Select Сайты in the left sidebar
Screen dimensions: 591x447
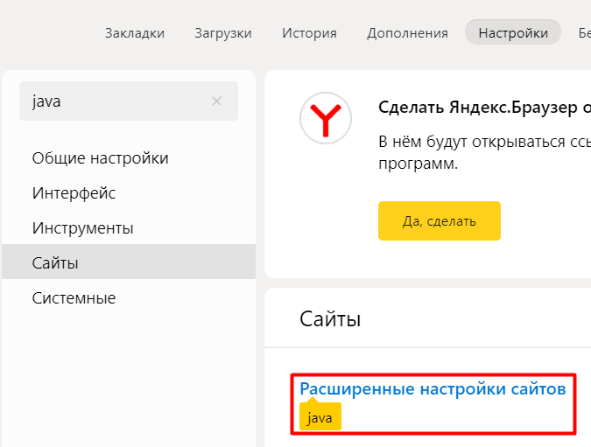coord(129,262)
